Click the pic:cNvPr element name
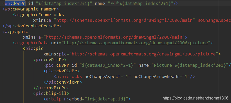Viewport: 231px width, 103px height. click(58, 65)
